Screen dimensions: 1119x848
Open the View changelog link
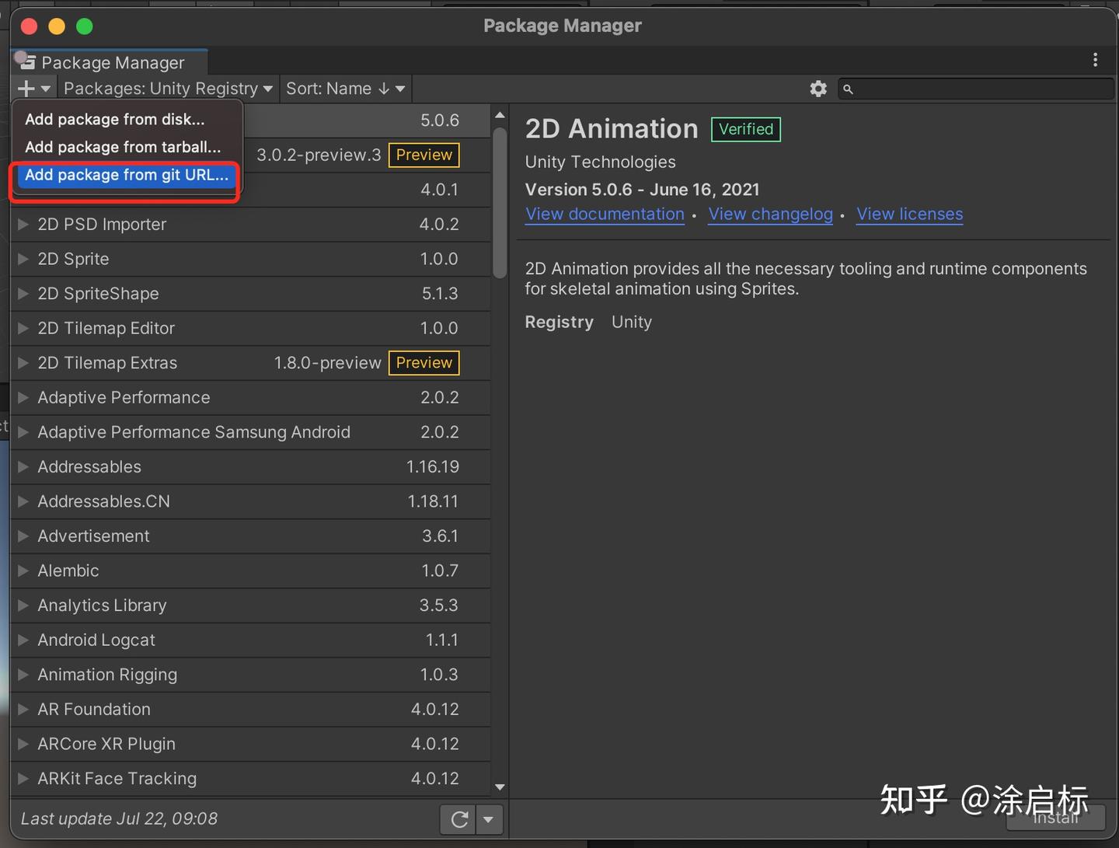click(x=770, y=214)
